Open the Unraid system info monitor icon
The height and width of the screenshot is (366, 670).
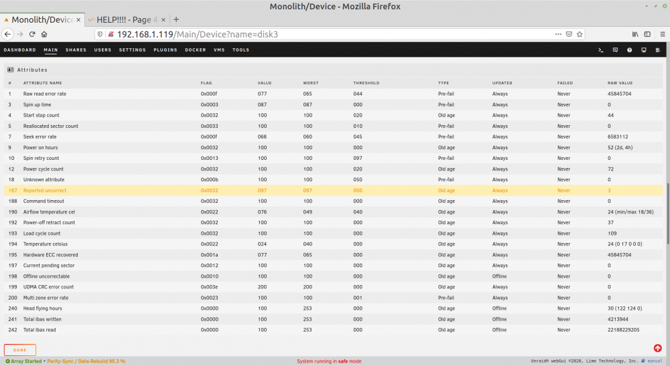tap(643, 50)
